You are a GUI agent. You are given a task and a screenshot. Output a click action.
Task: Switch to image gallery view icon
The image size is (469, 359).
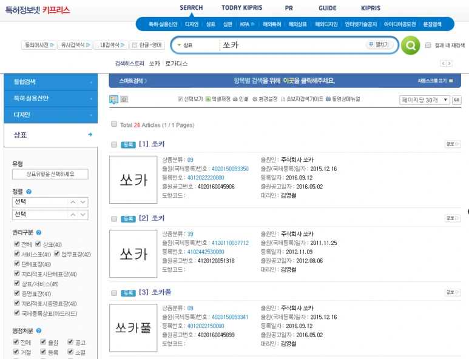pos(124,99)
